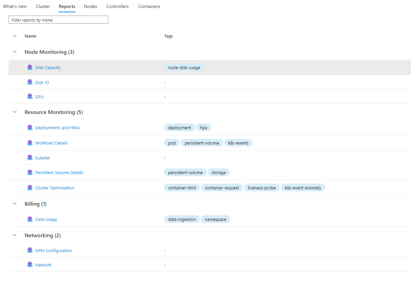Open the NPM Configuration report link
The width and height of the screenshot is (411, 293).
pos(53,250)
